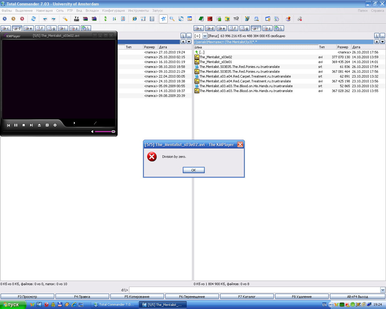Click the Internet Explorer icon in the toolbar
Viewport: 386px width, 309px height.
(134, 19)
